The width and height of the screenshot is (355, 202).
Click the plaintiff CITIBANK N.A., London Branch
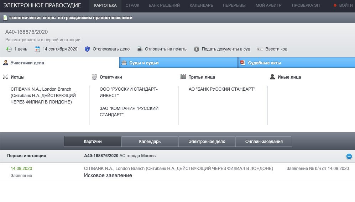(43, 95)
